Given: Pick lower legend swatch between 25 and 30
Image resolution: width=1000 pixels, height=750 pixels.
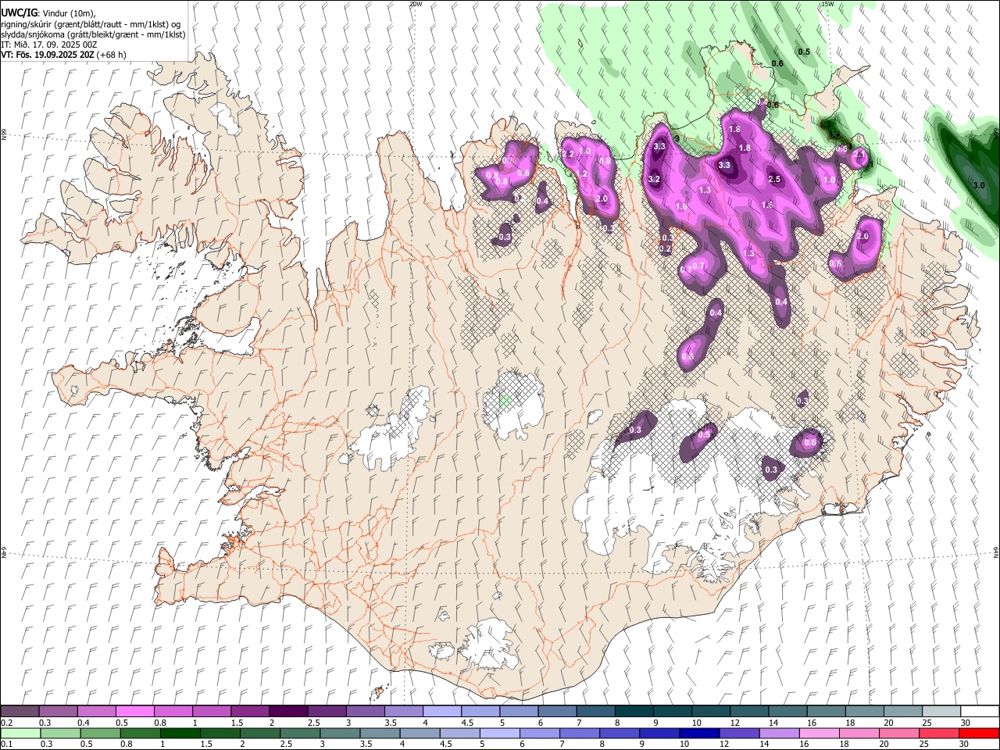Looking at the screenshot, I should [x=938, y=733].
